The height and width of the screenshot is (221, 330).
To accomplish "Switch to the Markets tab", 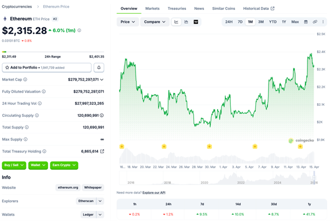I will click(152, 9).
